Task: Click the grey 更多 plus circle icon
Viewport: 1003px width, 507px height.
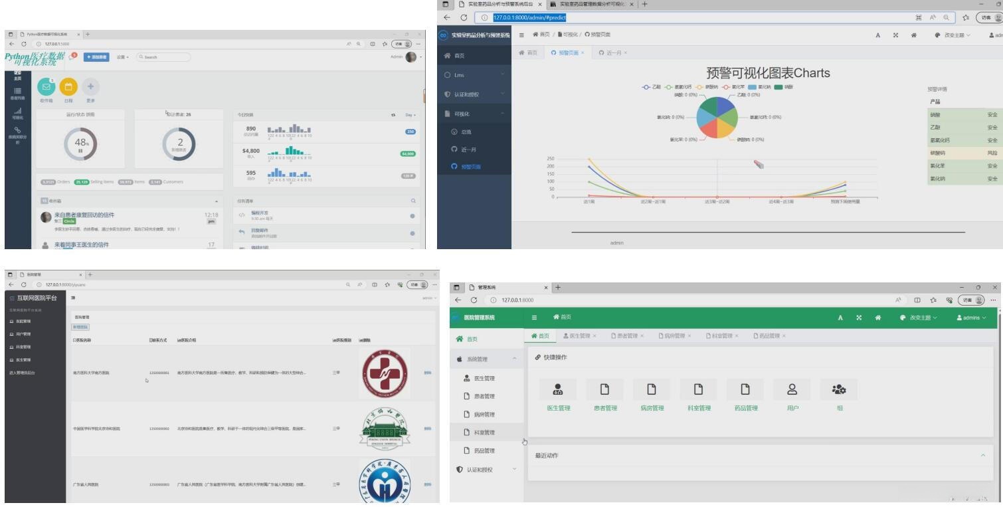Action: click(x=91, y=86)
